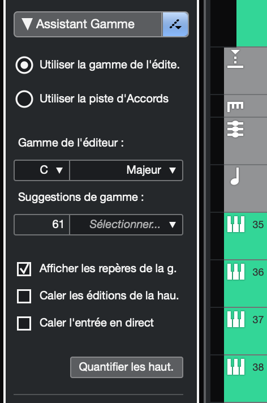Click the ruler scale icon
Image resolution: width=267 pixels, height=403 pixels.
235,106
